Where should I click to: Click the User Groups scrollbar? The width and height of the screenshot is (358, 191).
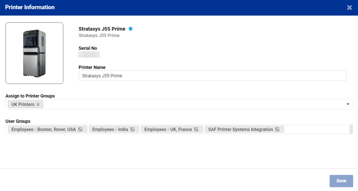pos(351,129)
